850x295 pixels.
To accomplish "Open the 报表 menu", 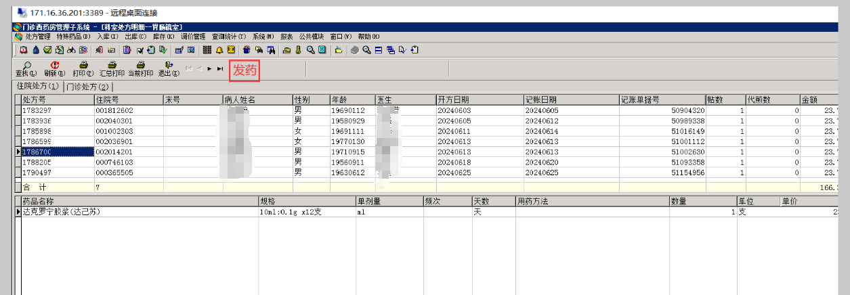I will pos(286,37).
